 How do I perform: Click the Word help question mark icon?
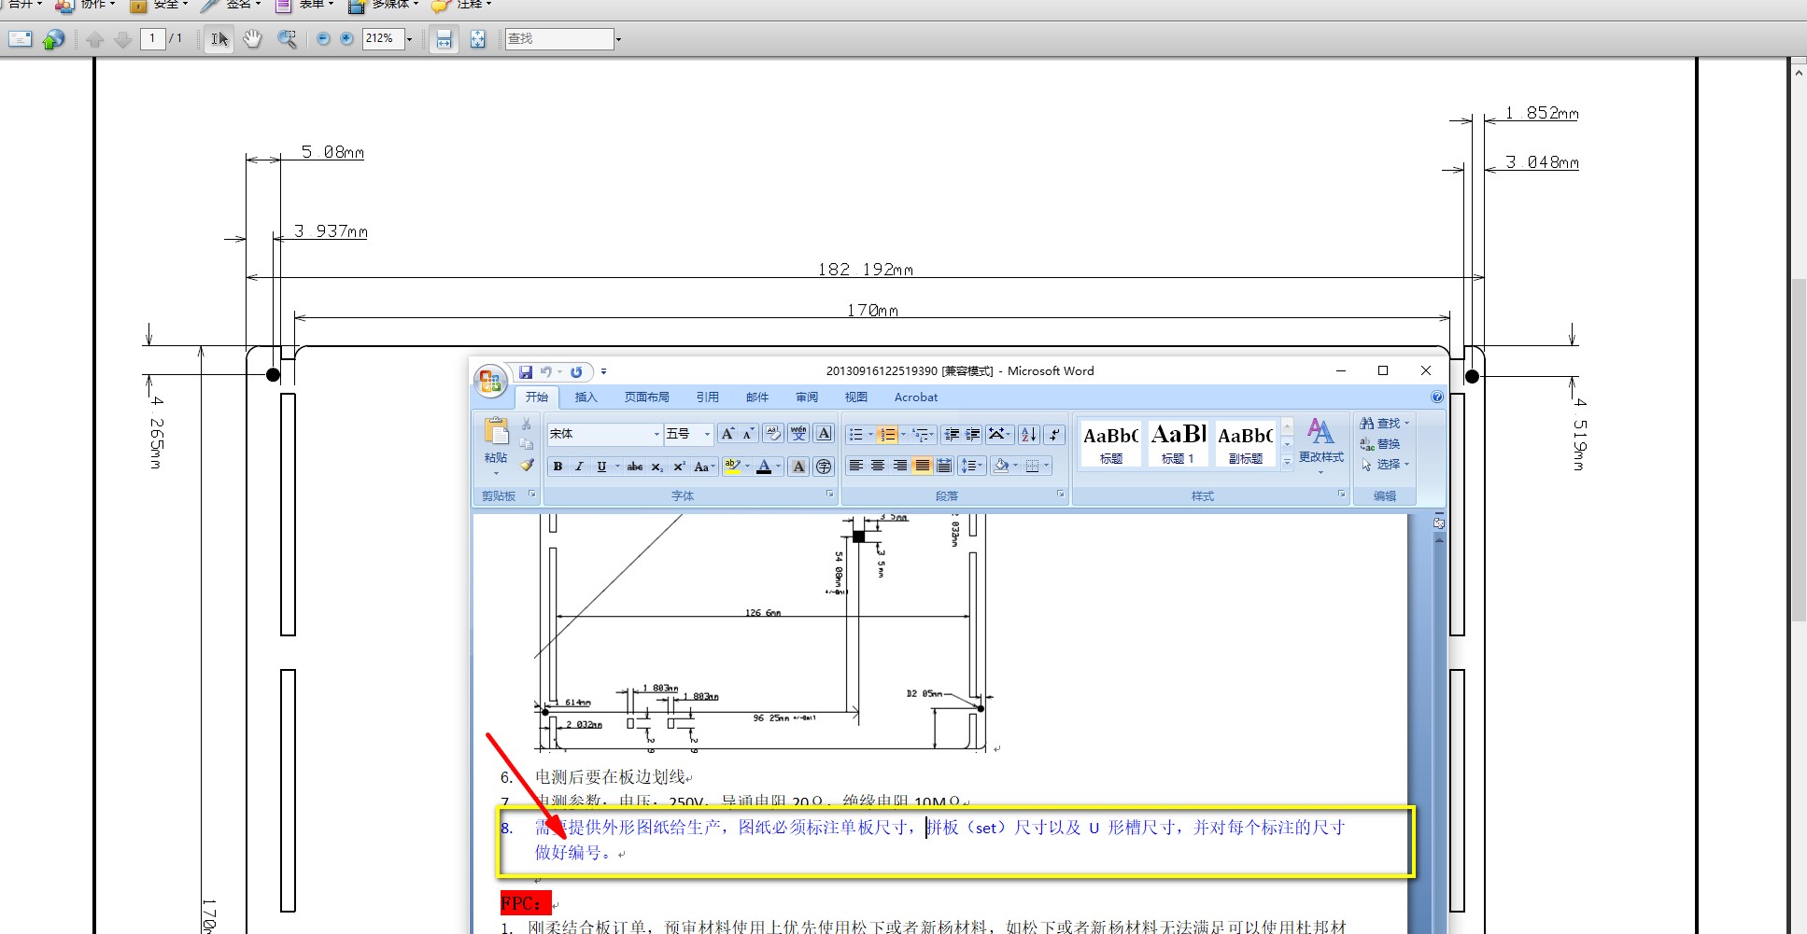pos(1436,397)
